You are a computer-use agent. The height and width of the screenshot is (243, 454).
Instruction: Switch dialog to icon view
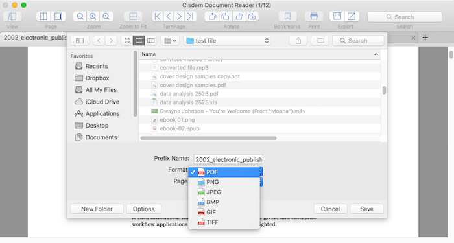127,41
